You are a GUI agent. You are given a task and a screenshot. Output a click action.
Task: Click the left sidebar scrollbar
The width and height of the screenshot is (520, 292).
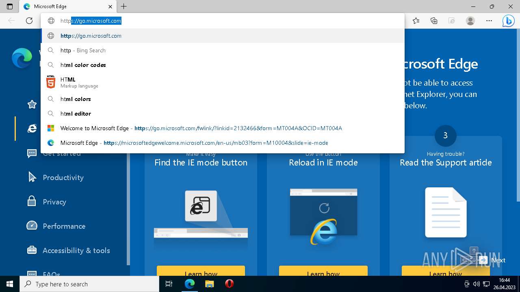tap(128, 209)
